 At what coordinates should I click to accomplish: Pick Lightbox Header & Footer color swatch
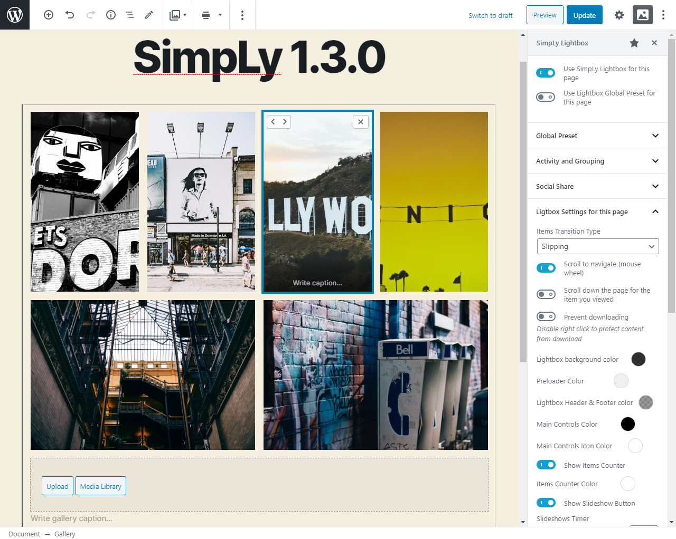pos(646,402)
